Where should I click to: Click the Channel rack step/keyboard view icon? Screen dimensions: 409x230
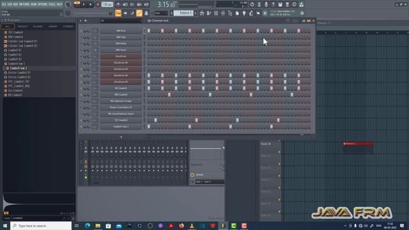click(x=309, y=20)
